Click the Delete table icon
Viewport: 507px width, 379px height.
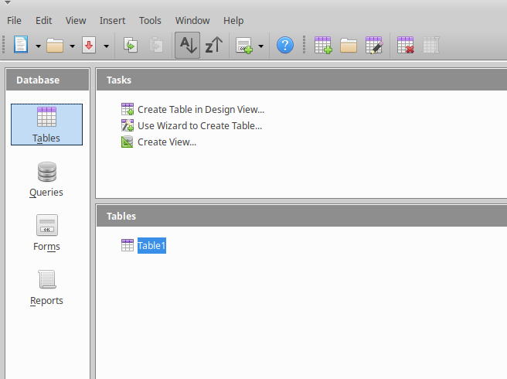406,45
